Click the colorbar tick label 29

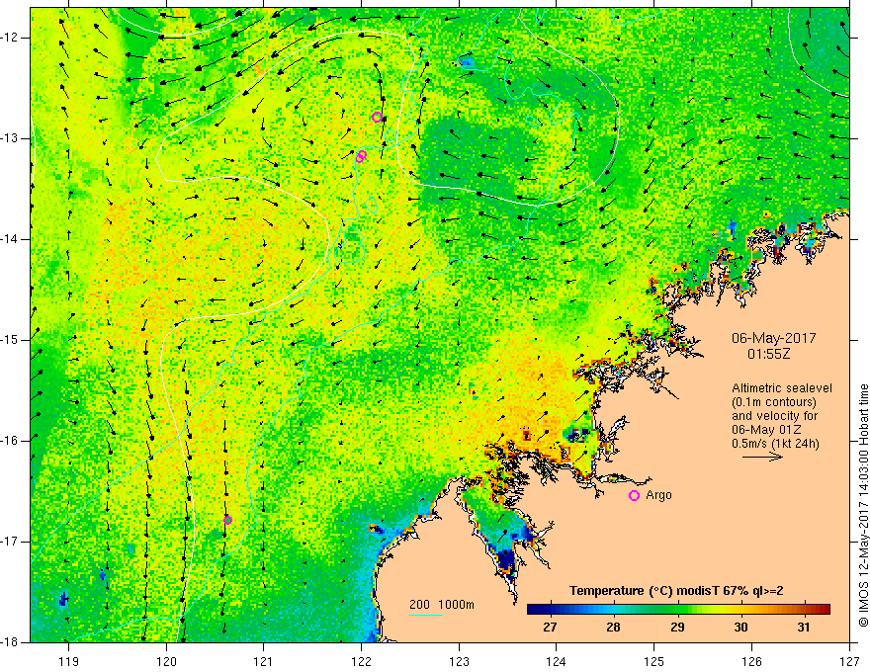point(677,628)
